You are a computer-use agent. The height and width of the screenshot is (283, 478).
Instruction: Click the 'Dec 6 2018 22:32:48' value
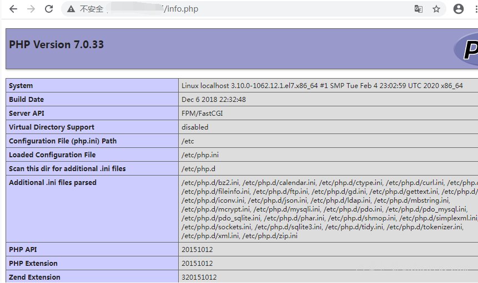[x=213, y=99]
